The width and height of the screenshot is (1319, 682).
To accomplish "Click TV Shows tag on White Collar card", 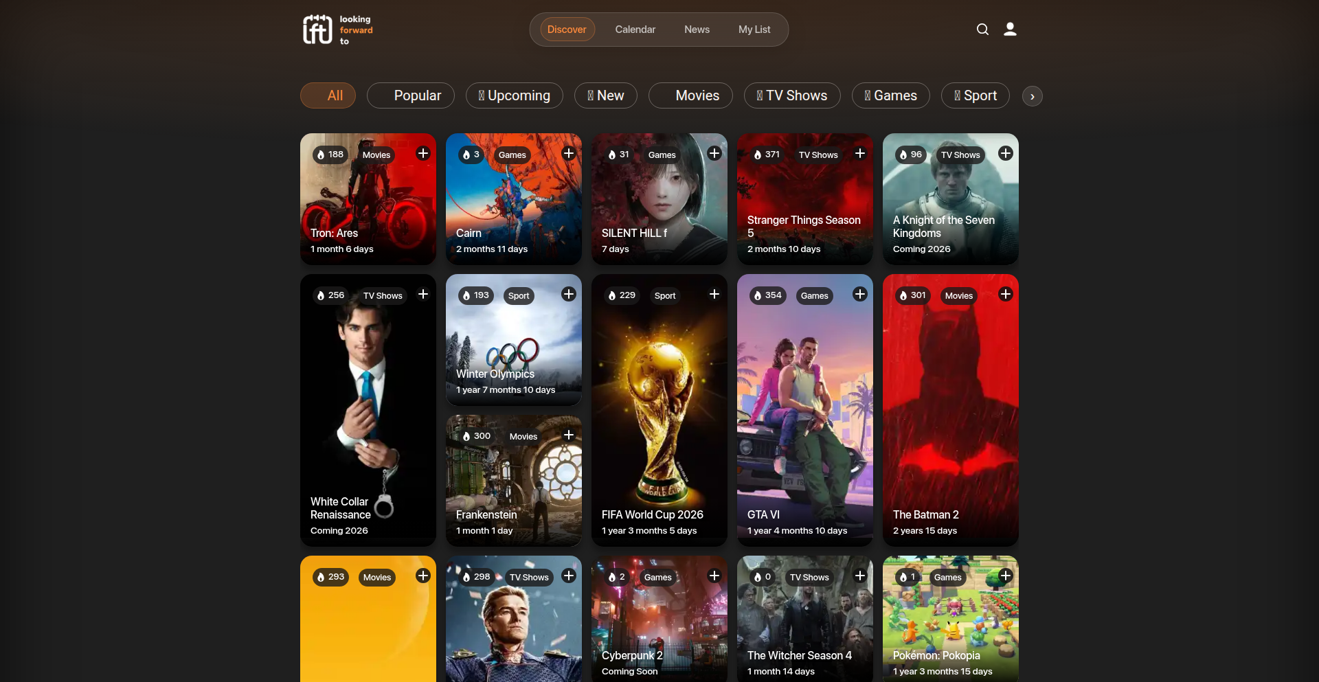I will [383, 296].
